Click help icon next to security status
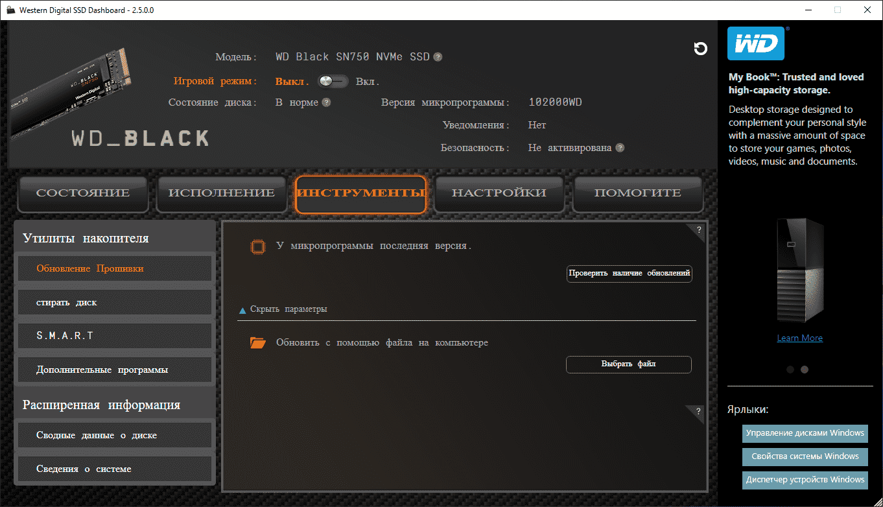The height and width of the screenshot is (507, 883). (x=620, y=148)
